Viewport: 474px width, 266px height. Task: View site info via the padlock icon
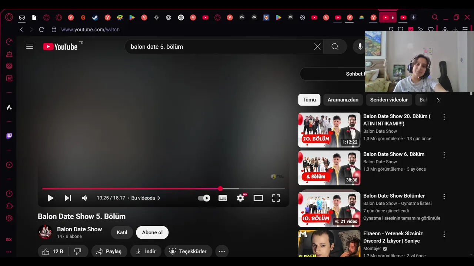[x=54, y=30]
